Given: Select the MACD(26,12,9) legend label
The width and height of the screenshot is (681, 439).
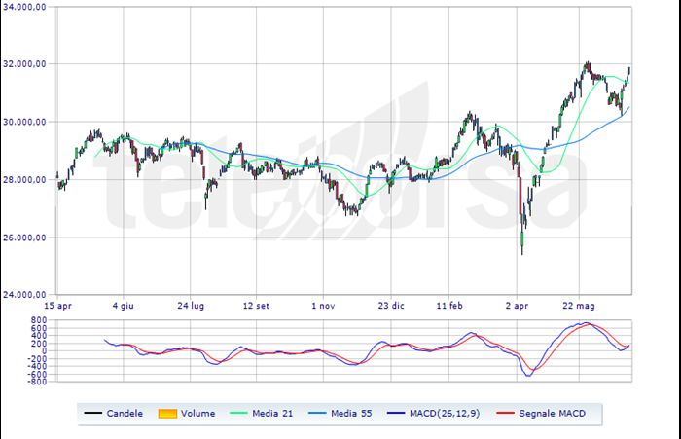Looking at the screenshot, I should tap(445, 414).
